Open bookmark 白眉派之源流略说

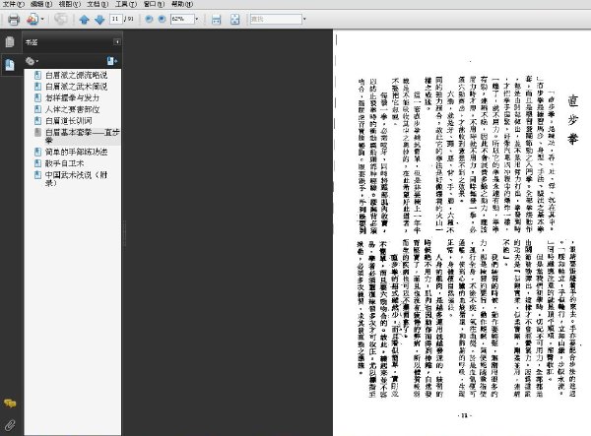point(76,75)
